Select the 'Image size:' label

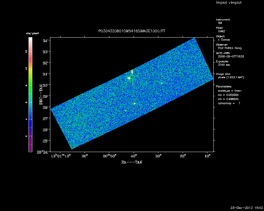pos(223,74)
